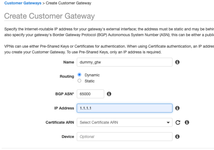
Task: View info icon next to Certificate ARN refresh
Action: click(x=187, y=122)
